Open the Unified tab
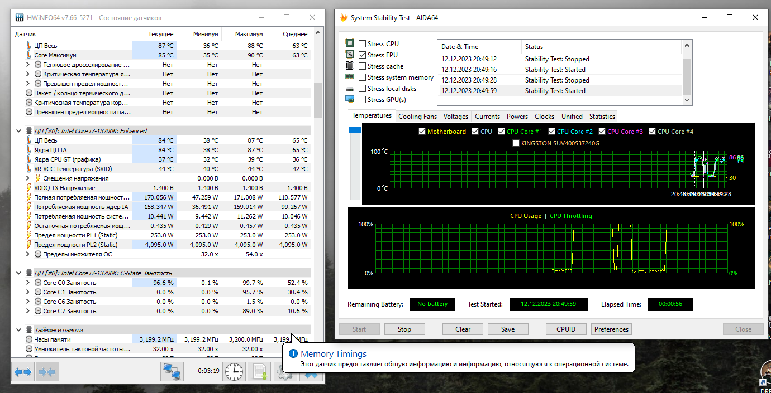 (572, 117)
